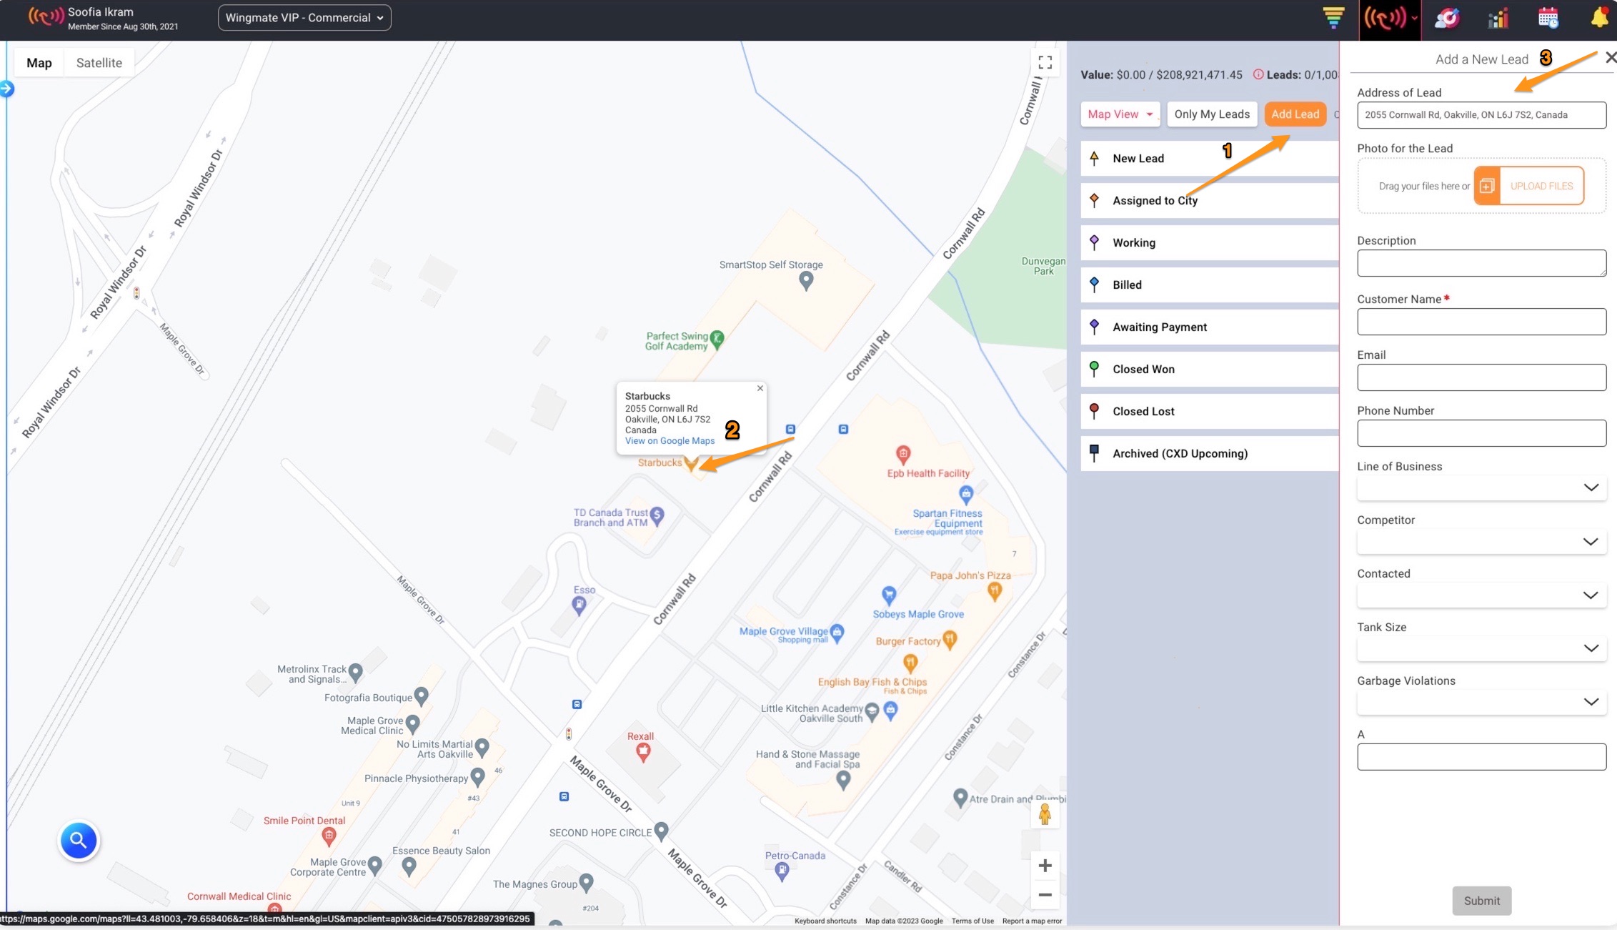
Task: Select the Awaiting Payment status row
Action: pyautogui.click(x=1210, y=327)
